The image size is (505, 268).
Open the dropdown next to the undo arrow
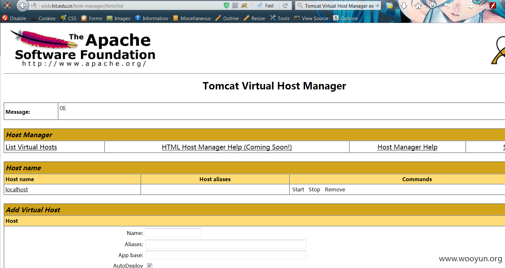457,5
